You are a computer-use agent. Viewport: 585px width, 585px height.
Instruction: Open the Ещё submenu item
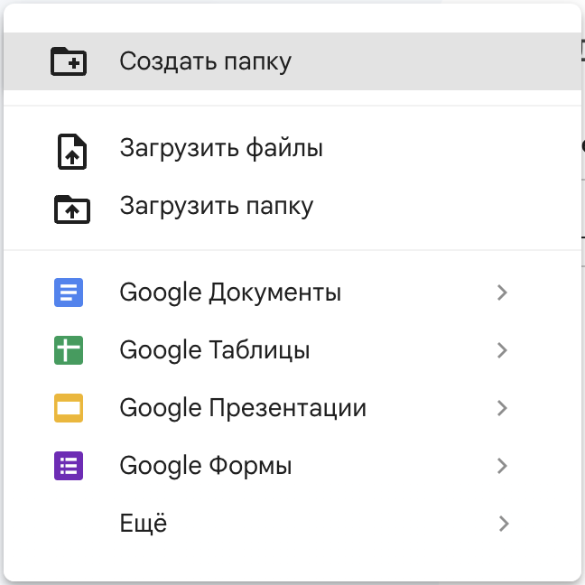292,524
